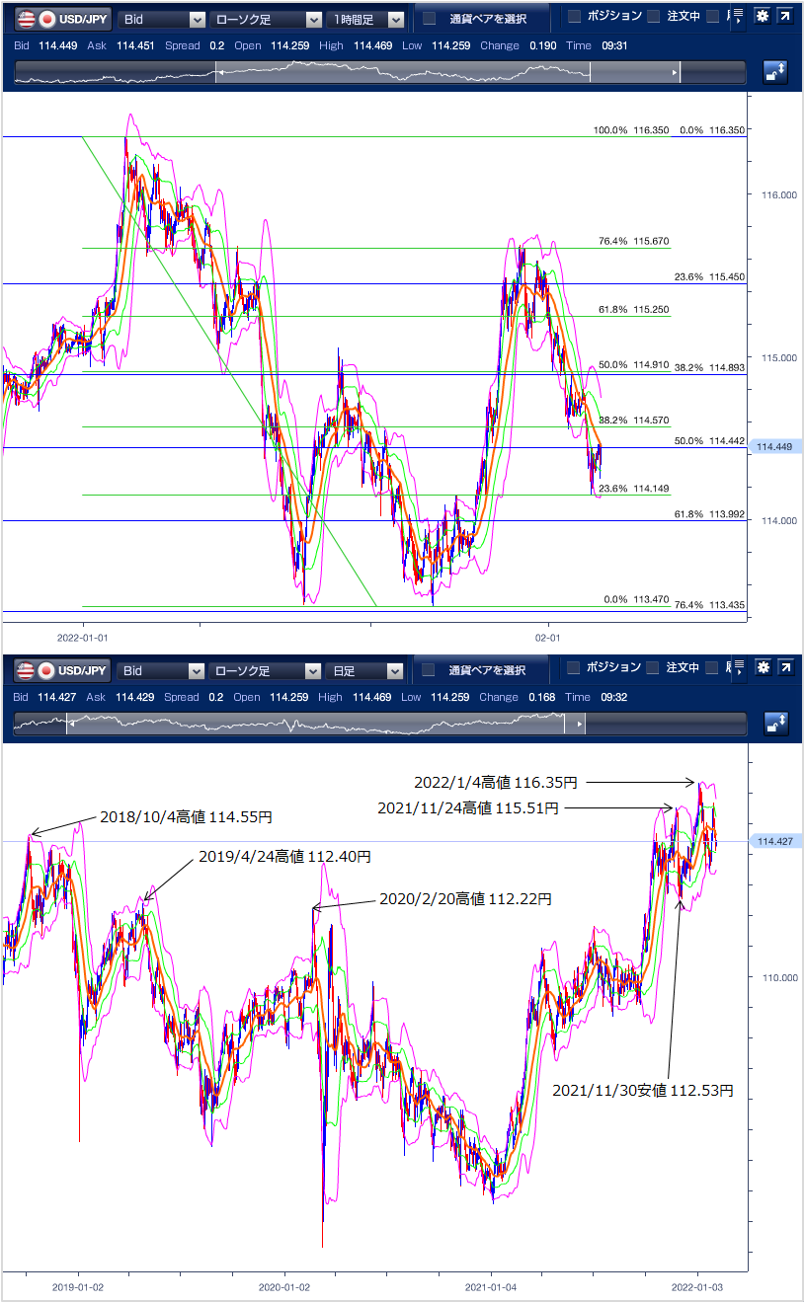This screenshot has width=805, height=1303.
Task: Grab left handle of 日足 navigator range
Action: [x=67, y=725]
